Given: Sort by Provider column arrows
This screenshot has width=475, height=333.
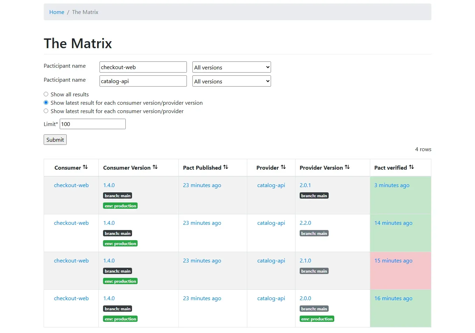Looking at the screenshot, I should click(x=283, y=167).
